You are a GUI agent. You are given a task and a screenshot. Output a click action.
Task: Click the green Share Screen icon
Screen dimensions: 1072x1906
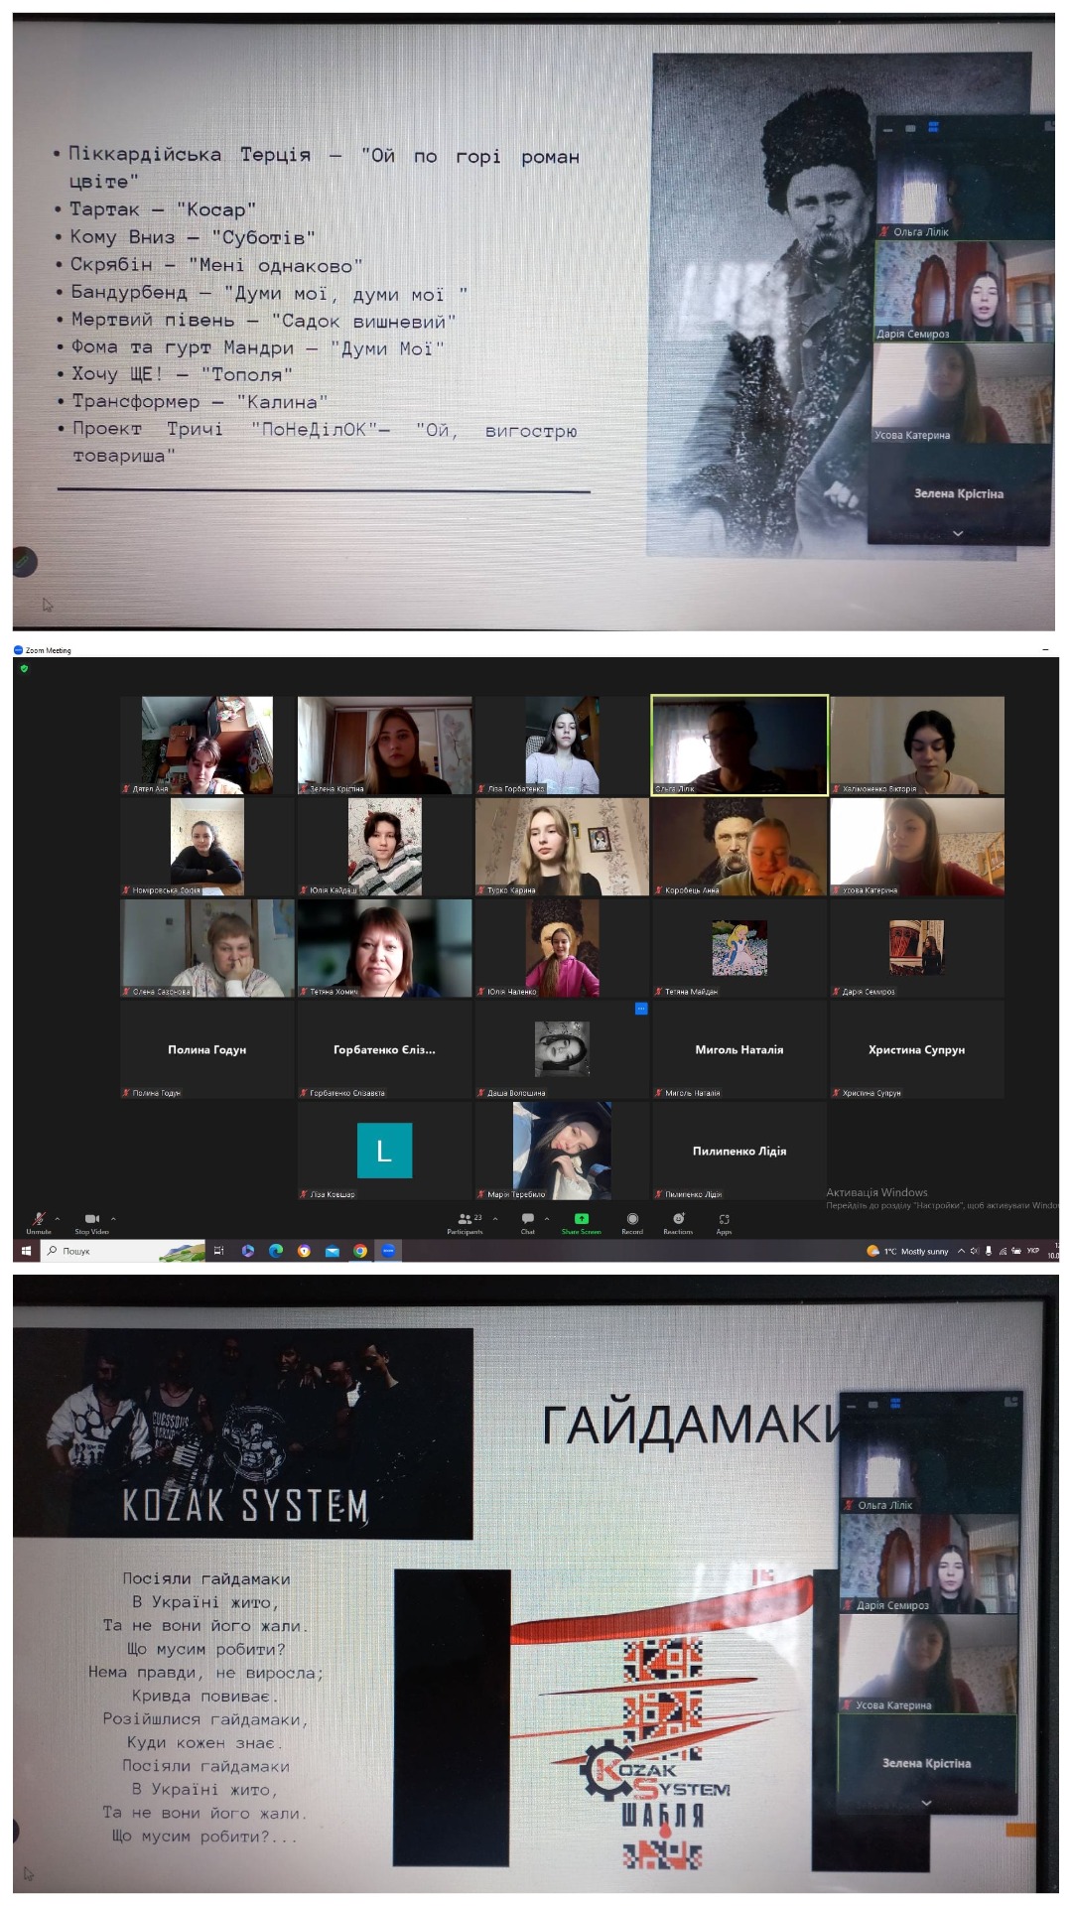click(581, 1220)
